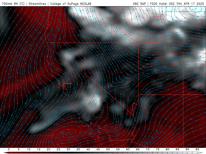Pick the "30" legend number

pyautogui.click(x=68, y=149)
